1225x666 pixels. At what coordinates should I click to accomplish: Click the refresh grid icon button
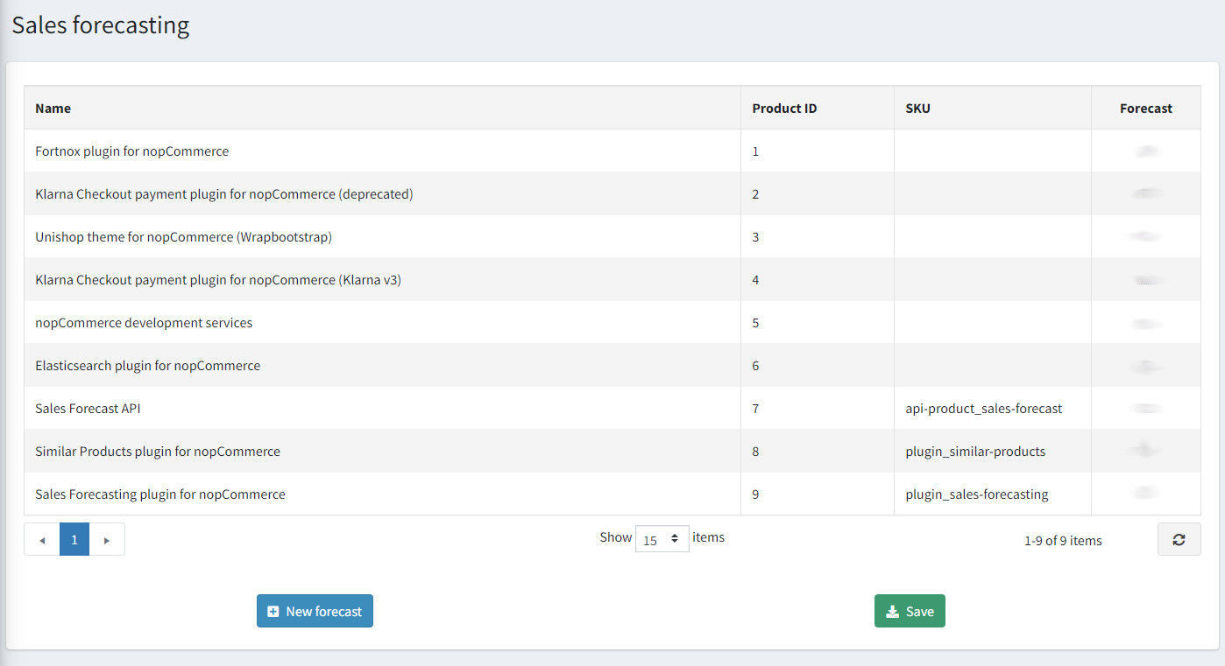pos(1179,539)
